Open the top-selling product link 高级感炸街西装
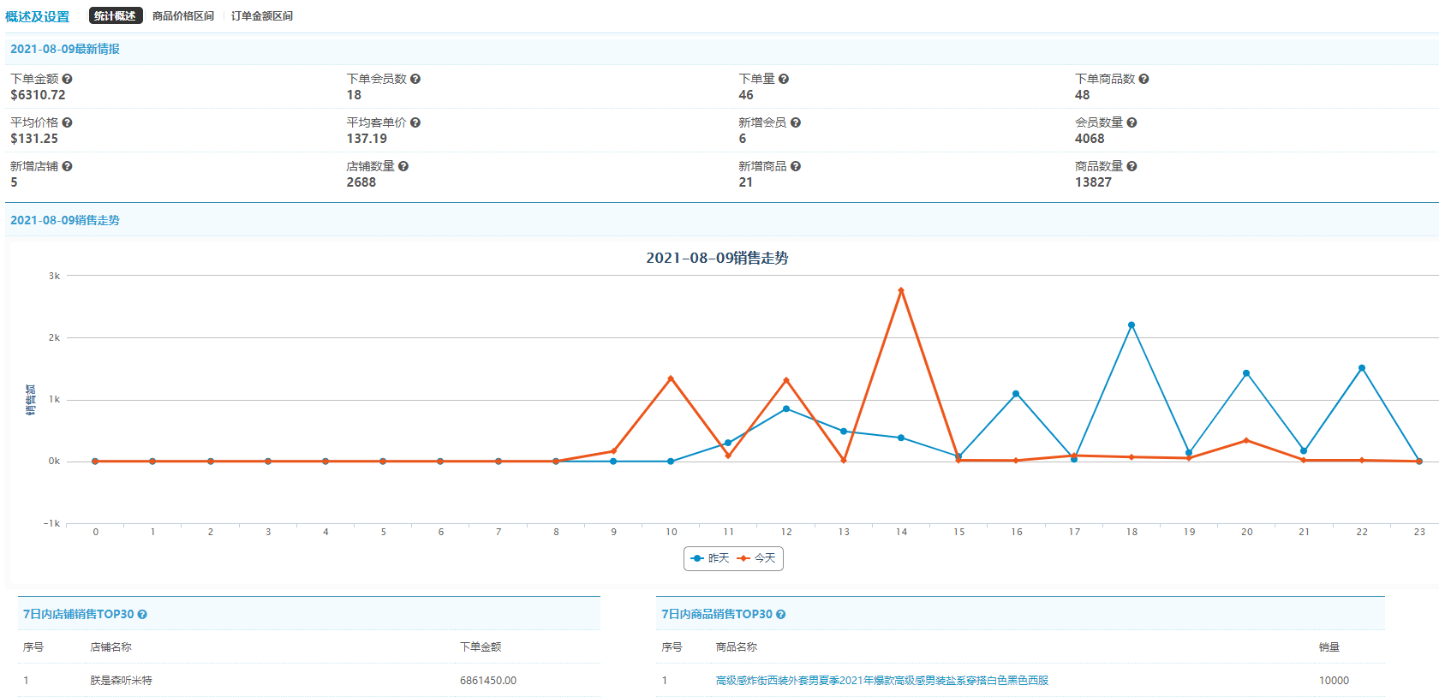This screenshot has height=697, width=1439. click(x=881, y=681)
